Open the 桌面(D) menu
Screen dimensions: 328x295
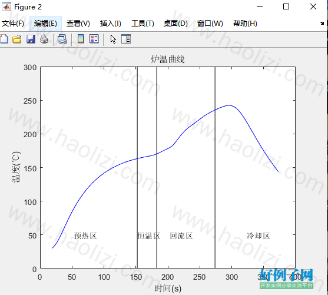click(175, 24)
